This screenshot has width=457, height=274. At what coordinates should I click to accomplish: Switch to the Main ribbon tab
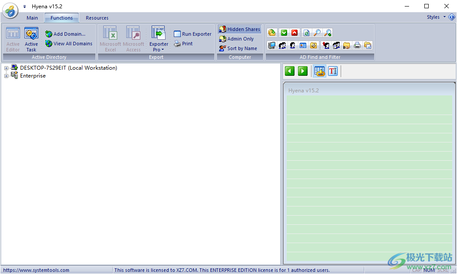32,18
